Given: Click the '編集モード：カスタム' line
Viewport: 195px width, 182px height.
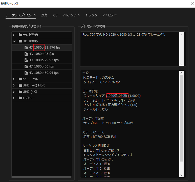Looking at the screenshot, I should pyautogui.click(x=99, y=78).
